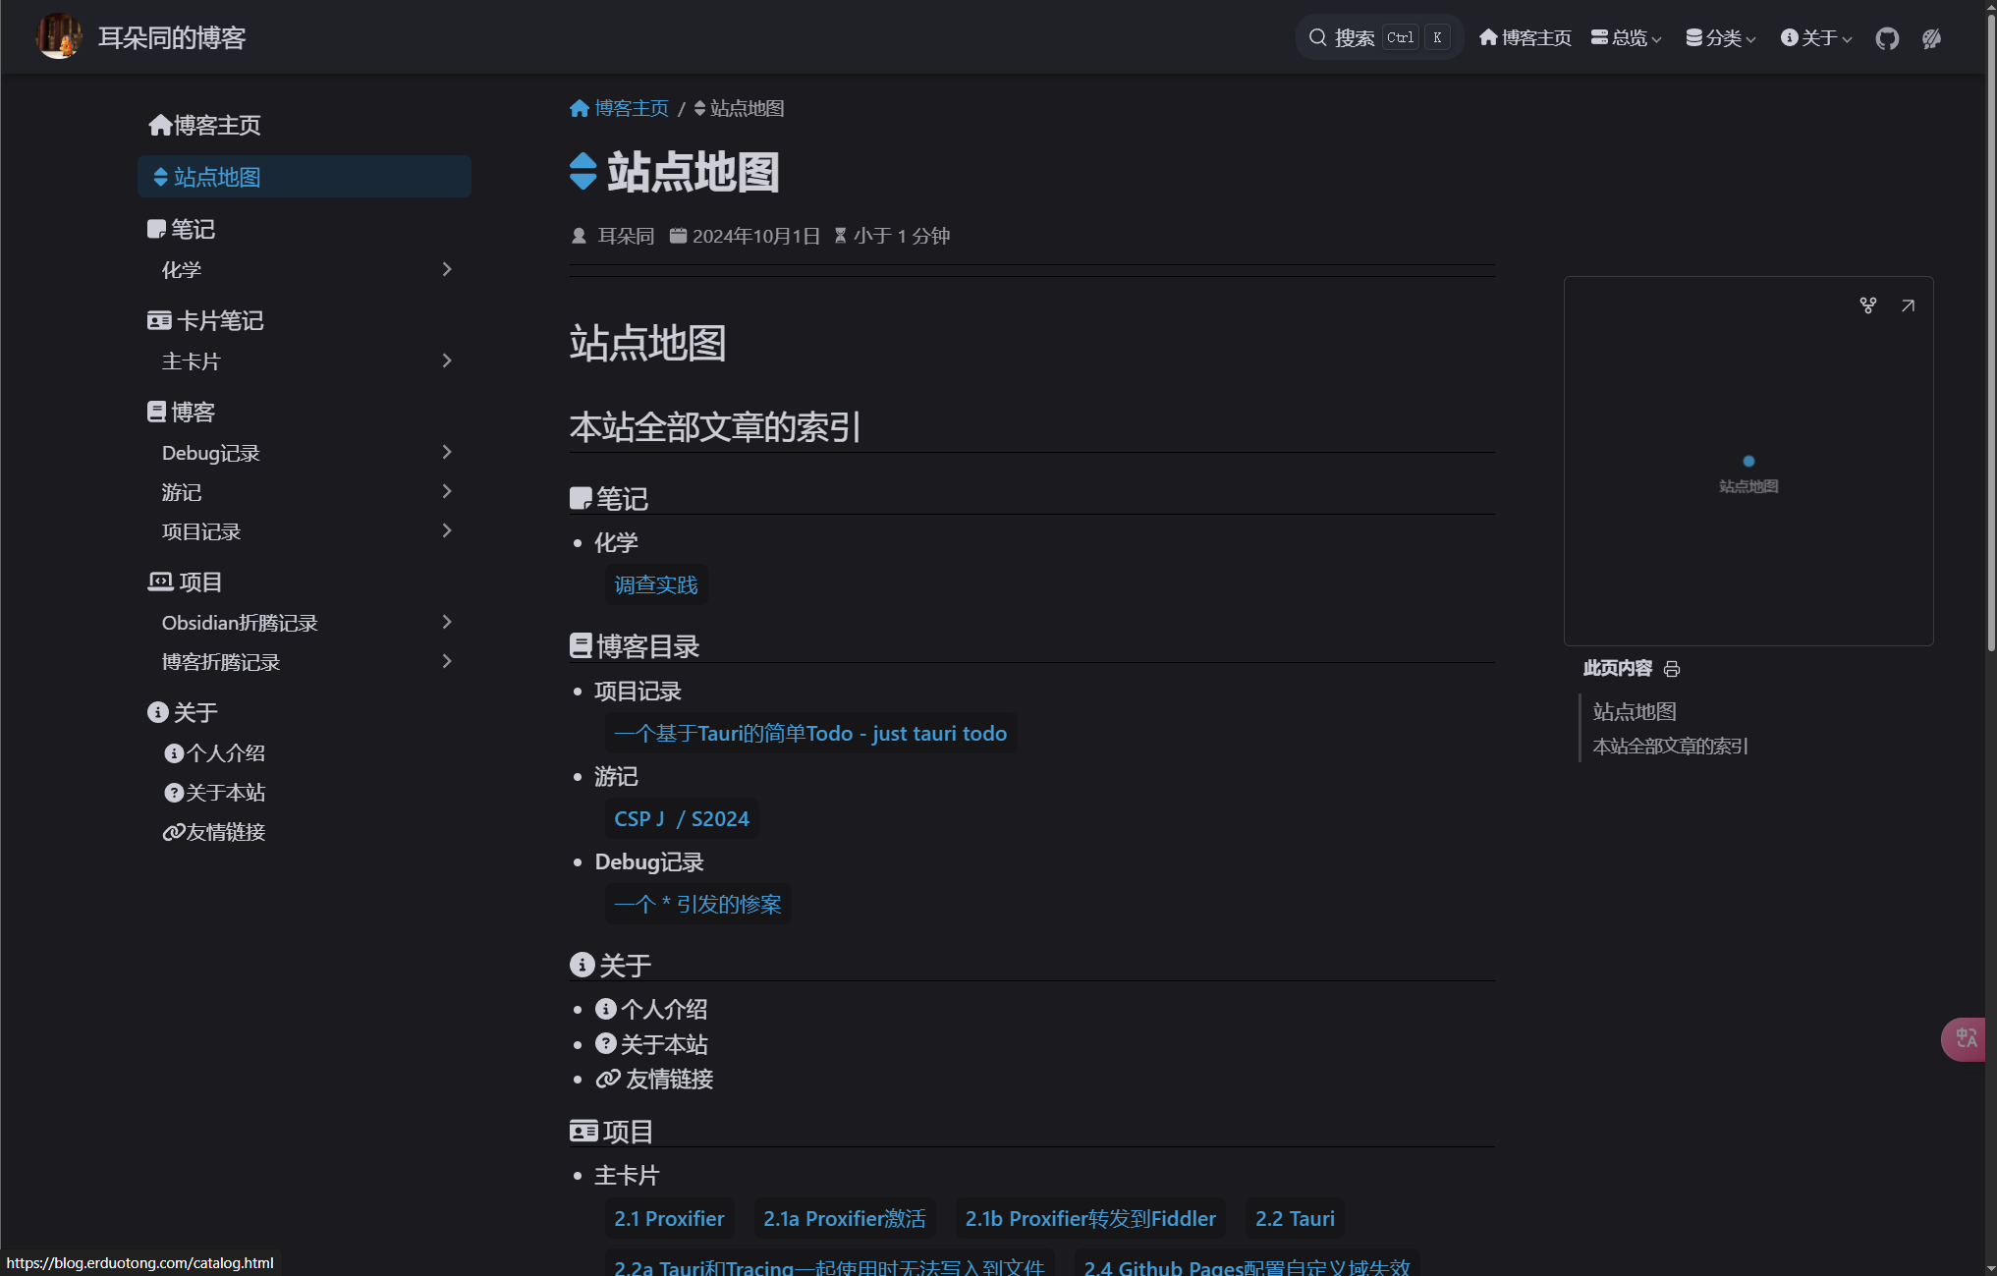This screenshot has height=1276, width=1997.
Task: Select 站点地图 in the sidebar
Action: (x=215, y=177)
